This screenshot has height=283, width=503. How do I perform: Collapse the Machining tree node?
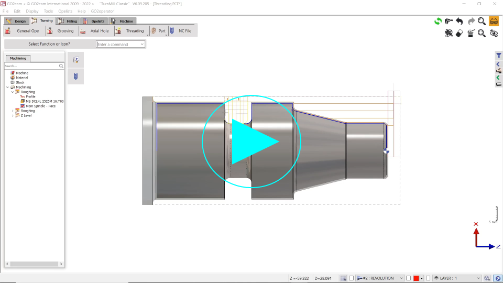pyautogui.click(x=7, y=87)
